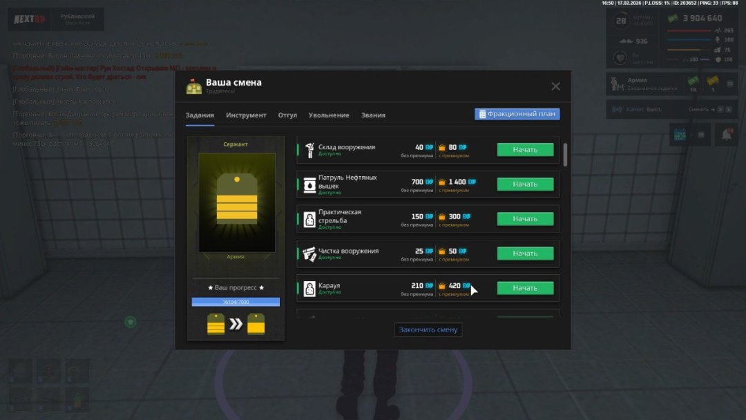Select the Практическая стрельба target icon
The image size is (746, 420).
click(309, 219)
